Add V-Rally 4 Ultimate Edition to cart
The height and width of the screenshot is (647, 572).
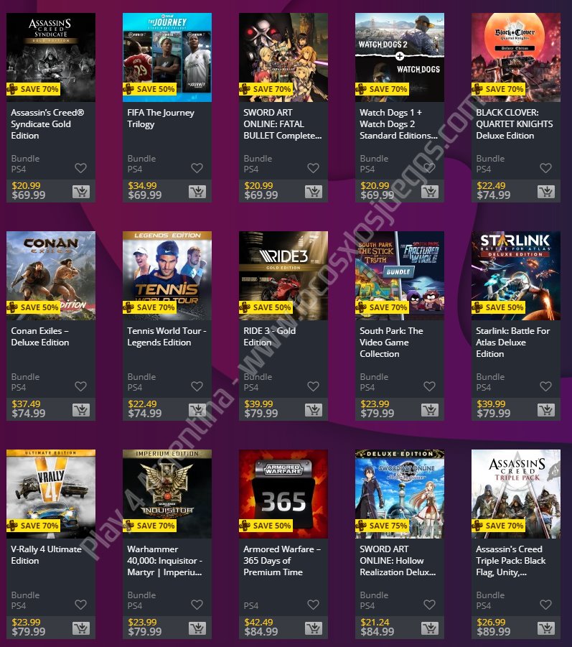(81, 628)
